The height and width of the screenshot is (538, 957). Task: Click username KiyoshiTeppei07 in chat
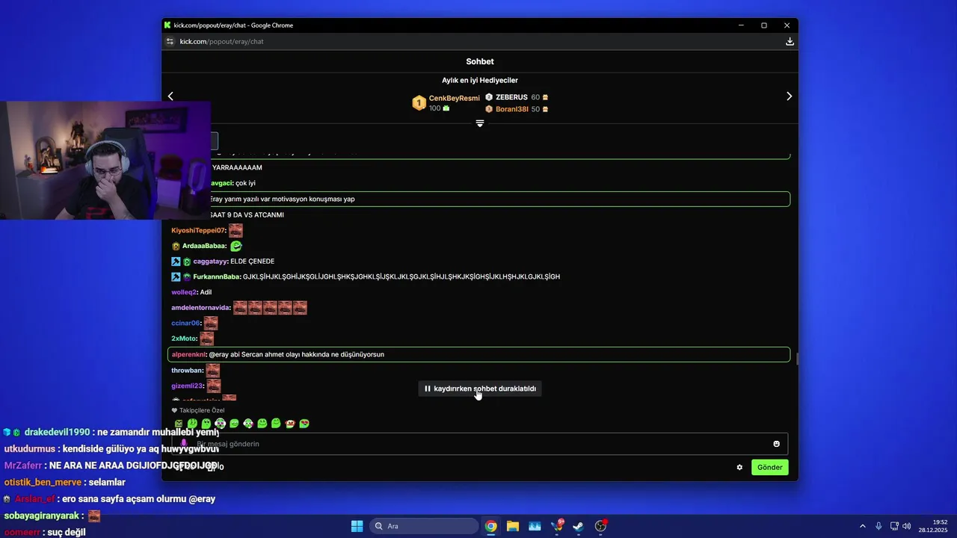tap(198, 230)
